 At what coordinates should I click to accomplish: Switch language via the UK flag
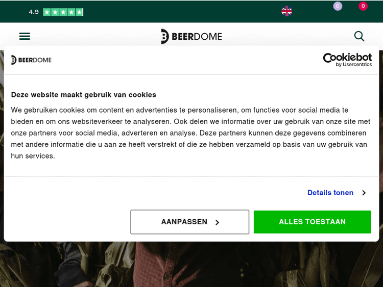coord(287,11)
